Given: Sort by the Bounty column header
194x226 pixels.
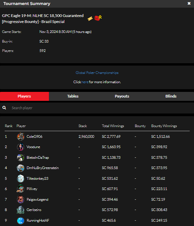Looking at the screenshot, I should 140,126.
